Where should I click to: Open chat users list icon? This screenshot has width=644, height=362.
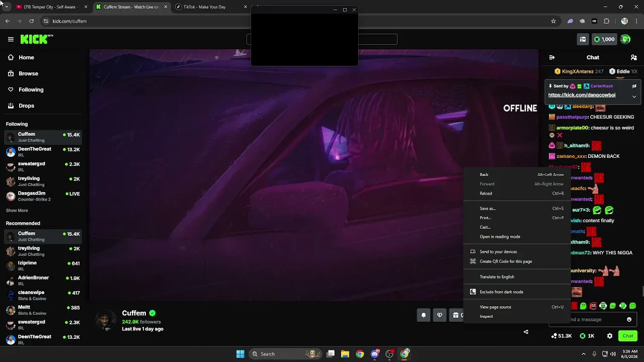[x=634, y=57]
